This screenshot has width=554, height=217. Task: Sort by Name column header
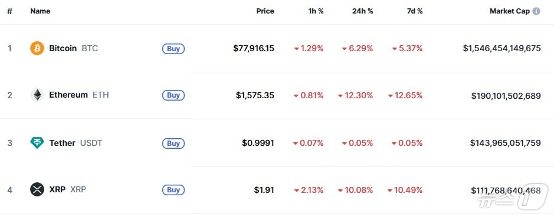pos(40,11)
